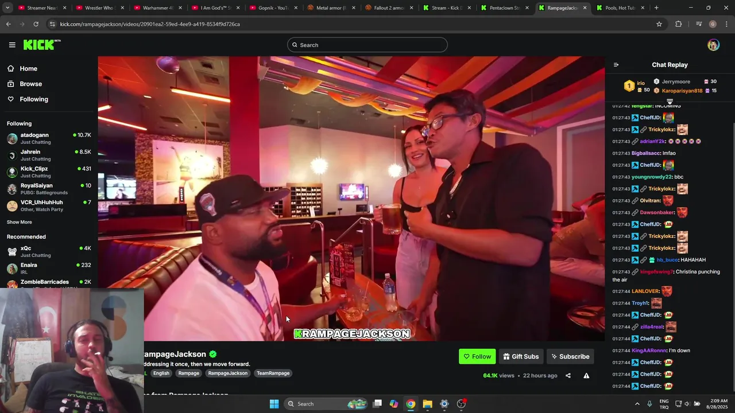
Task: Show hidden system tray icons
Action: coord(637,404)
